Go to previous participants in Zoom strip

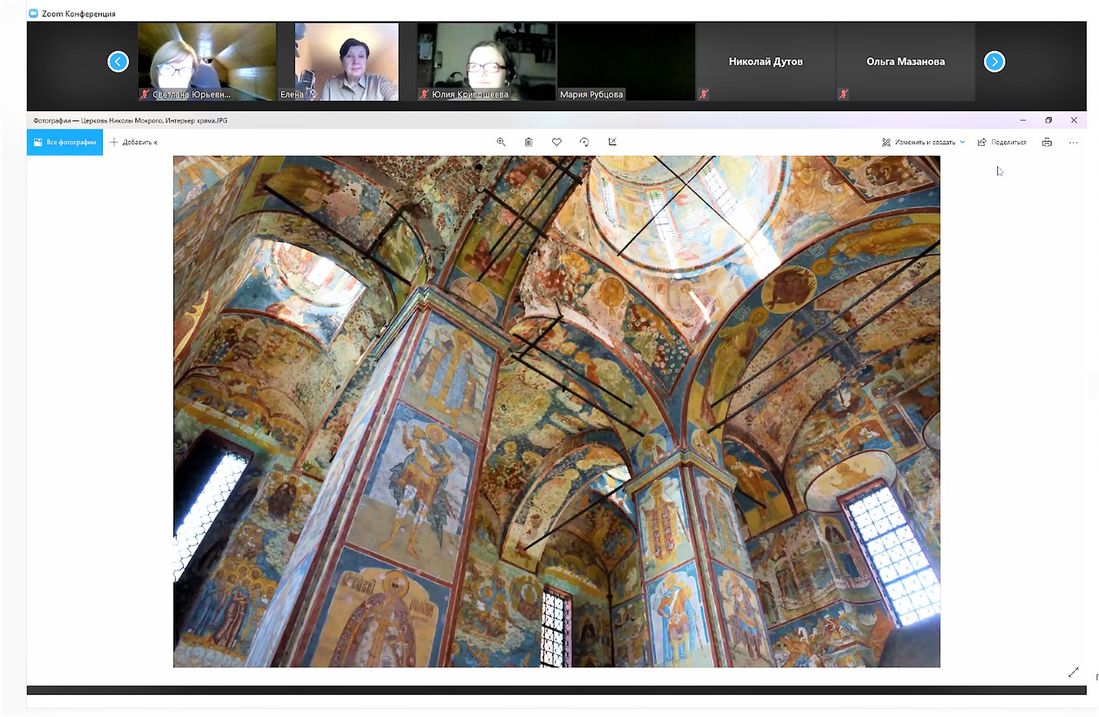coord(118,61)
